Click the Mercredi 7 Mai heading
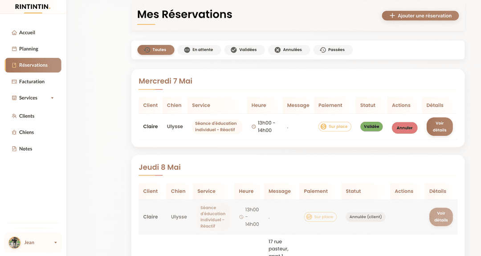 (165, 81)
